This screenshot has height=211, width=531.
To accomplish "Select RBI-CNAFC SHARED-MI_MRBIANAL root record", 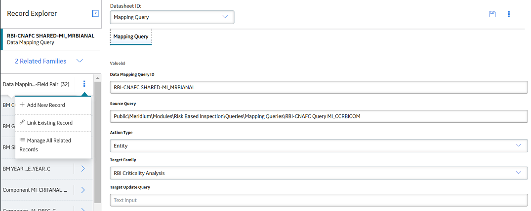I will 51,39.
